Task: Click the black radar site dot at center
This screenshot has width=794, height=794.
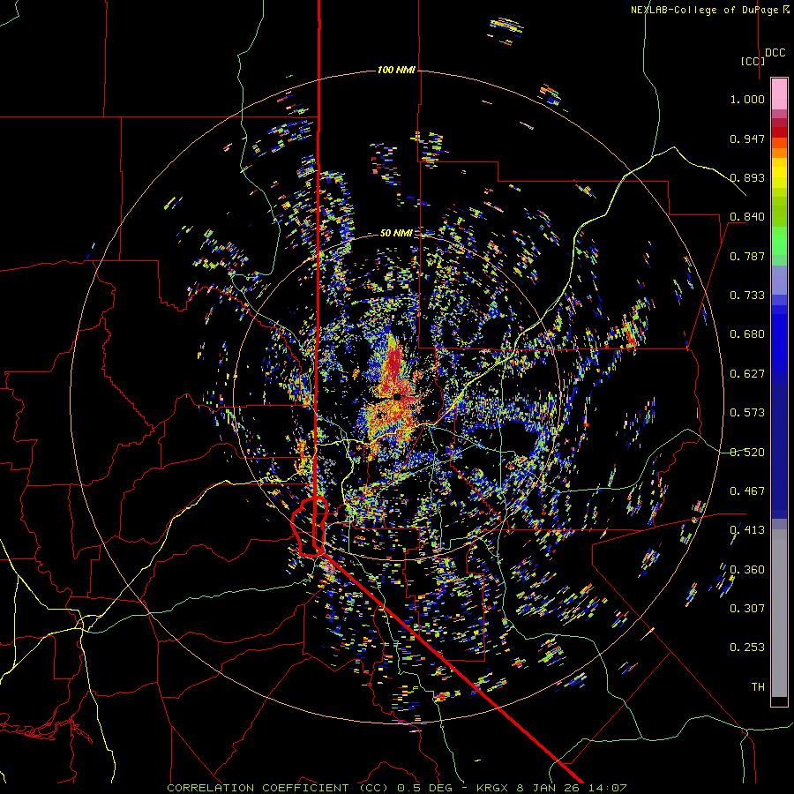Action: 397,397
